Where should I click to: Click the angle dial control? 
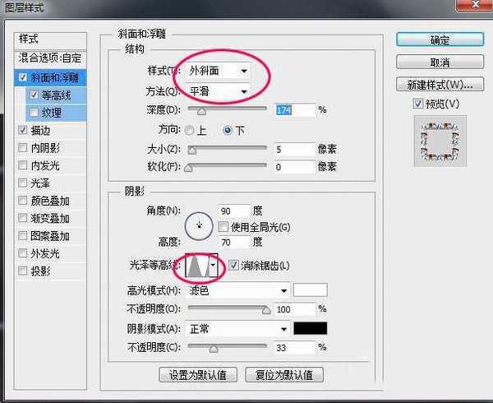pyautogui.click(x=199, y=226)
